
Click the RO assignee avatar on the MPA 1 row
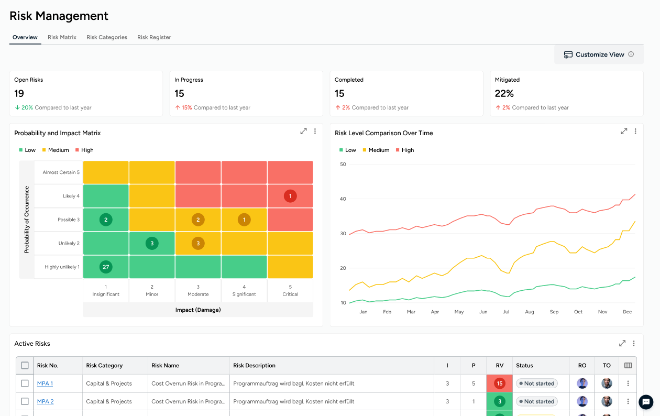coord(582,383)
